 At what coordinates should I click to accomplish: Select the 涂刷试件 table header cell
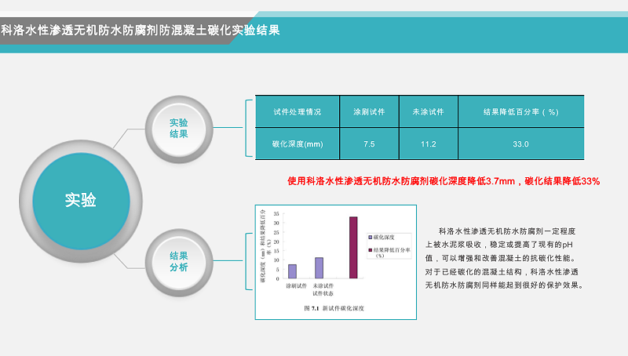tap(369, 111)
